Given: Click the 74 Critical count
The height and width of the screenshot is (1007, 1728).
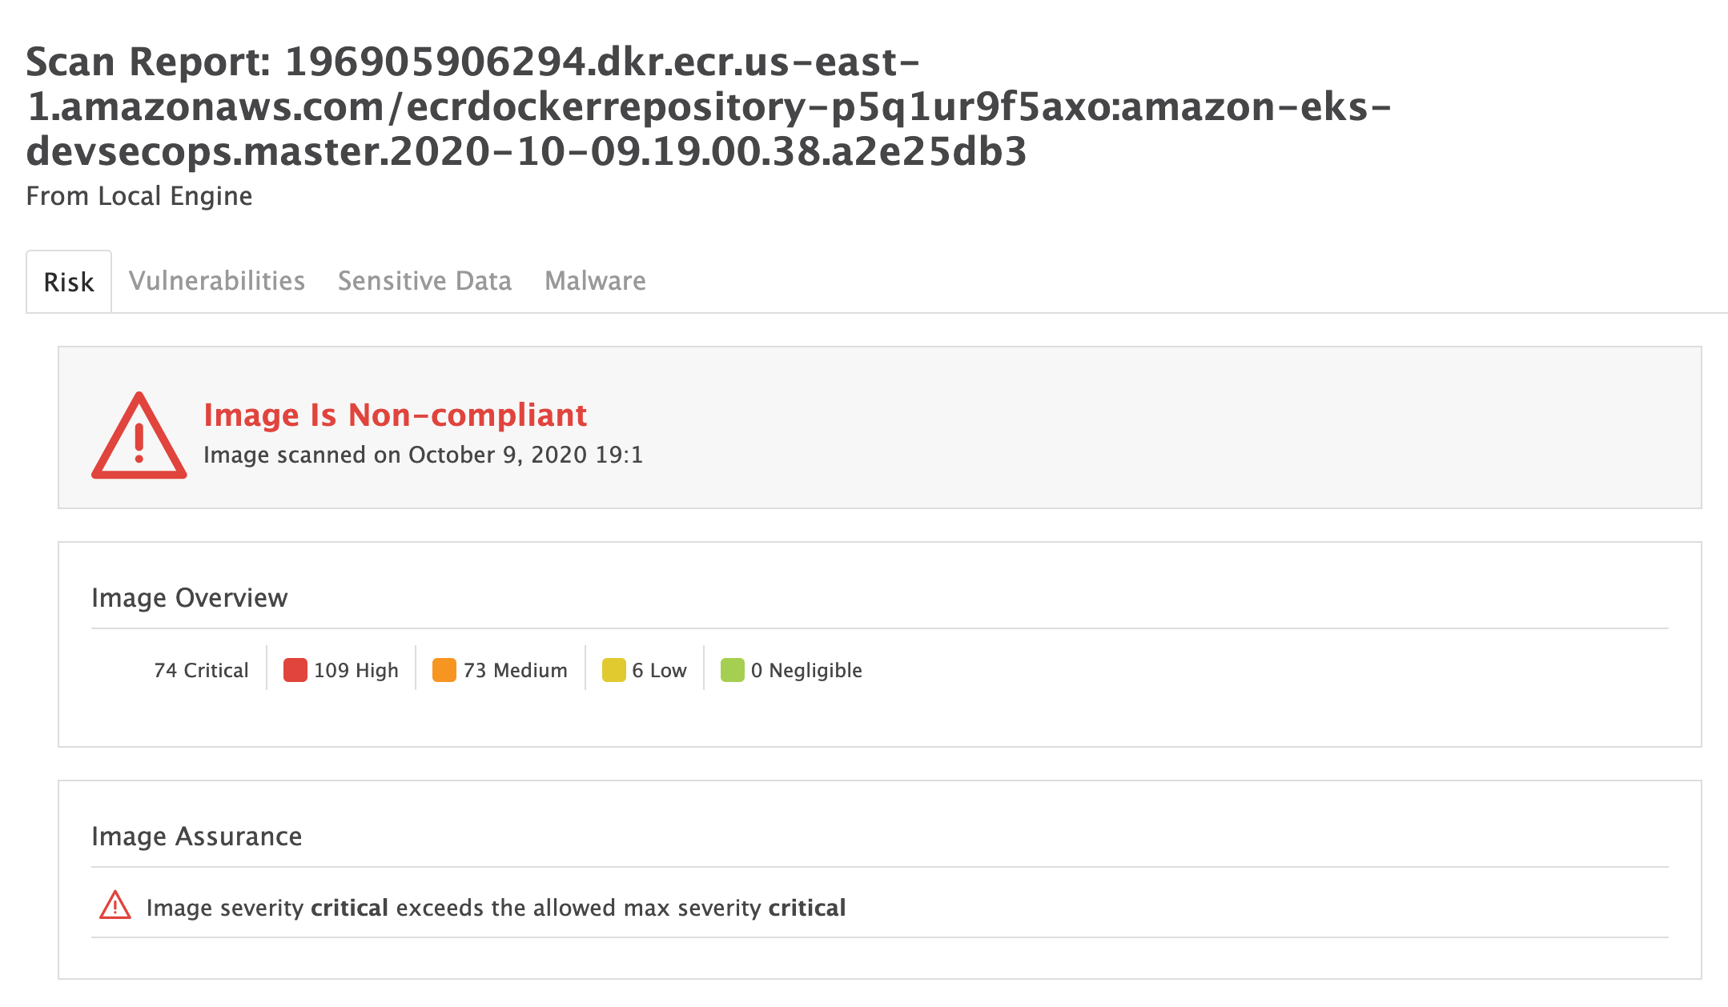Looking at the screenshot, I should (x=201, y=670).
